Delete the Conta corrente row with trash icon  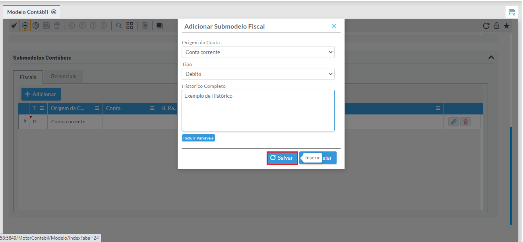[465, 122]
